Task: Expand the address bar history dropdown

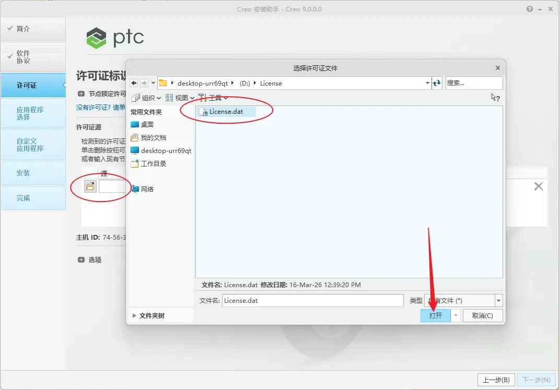Action: point(427,83)
